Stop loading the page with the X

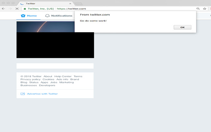click(17, 9)
